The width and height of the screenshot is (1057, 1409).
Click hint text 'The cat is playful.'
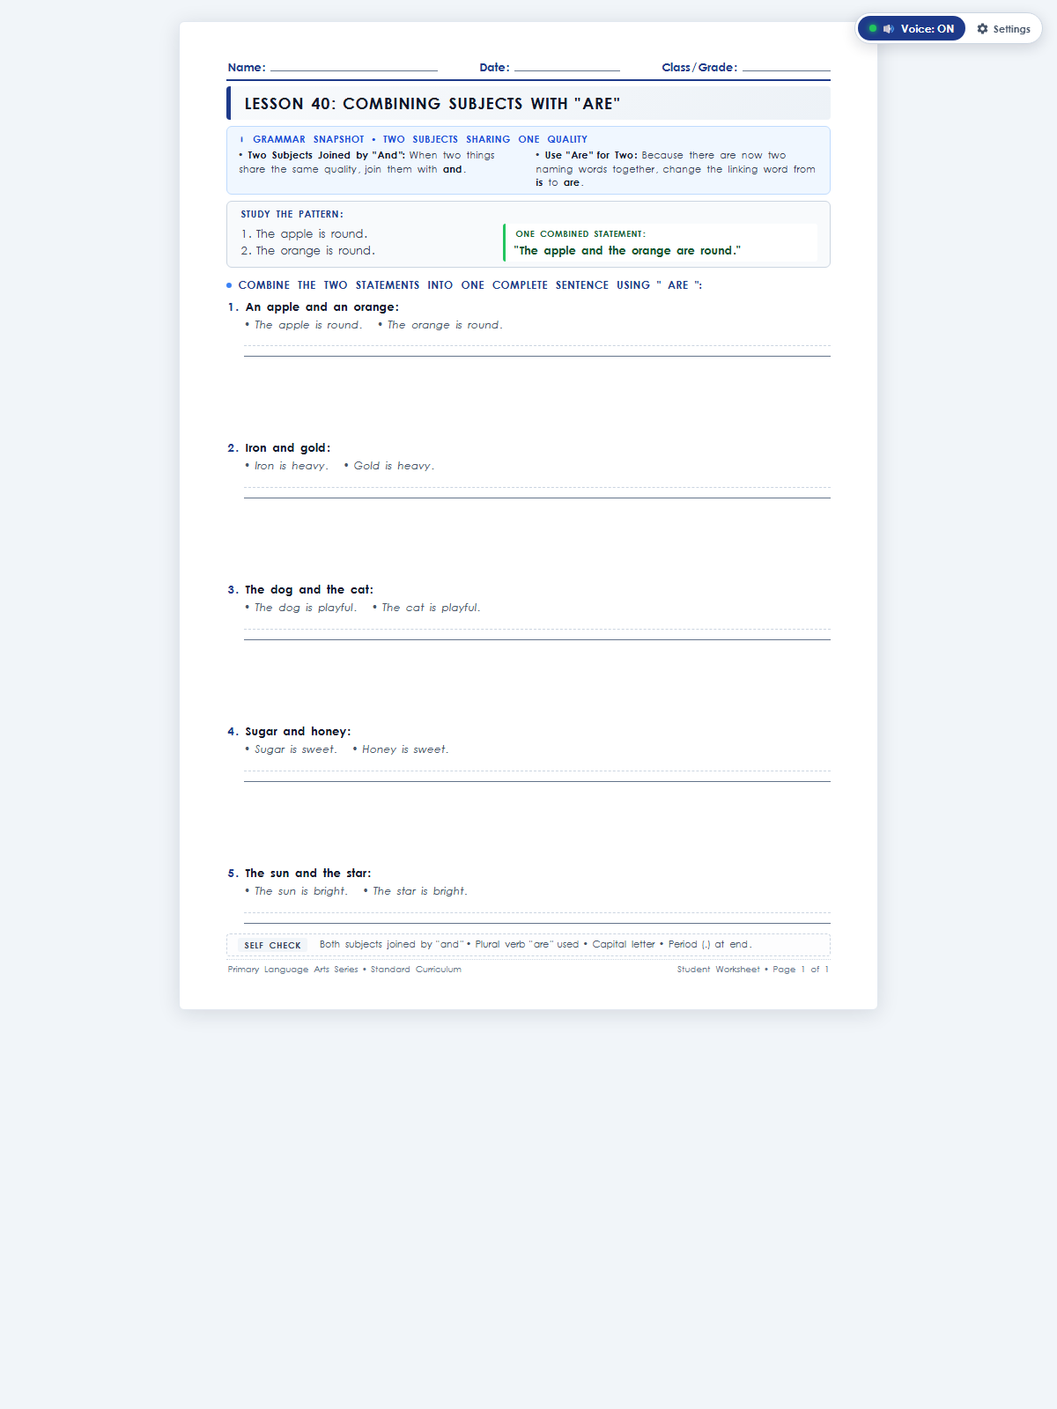pyautogui.click(x=431, y=608)
